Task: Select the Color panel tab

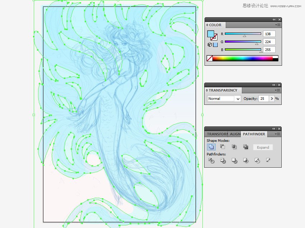Action: coord(215,25)
